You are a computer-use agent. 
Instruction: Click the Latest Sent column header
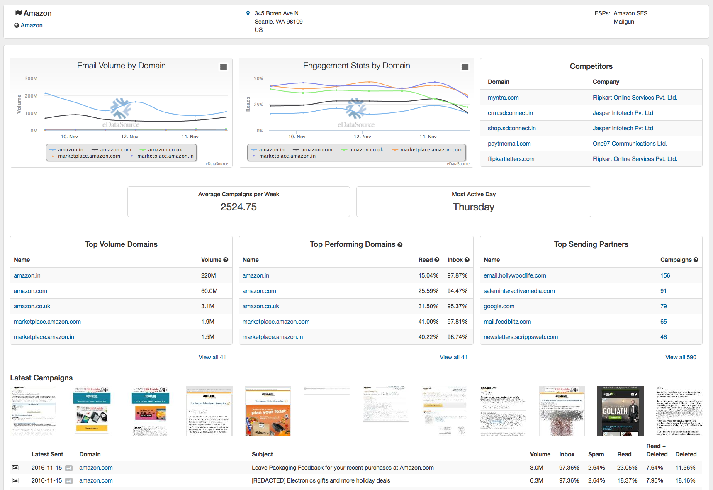tap(47, 454)
